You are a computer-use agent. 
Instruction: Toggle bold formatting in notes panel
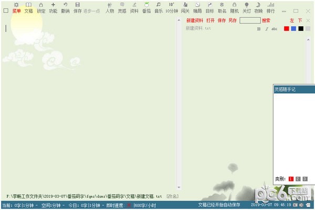coord(259,28)
